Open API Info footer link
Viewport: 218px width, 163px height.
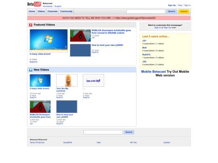tap(133, 142)
